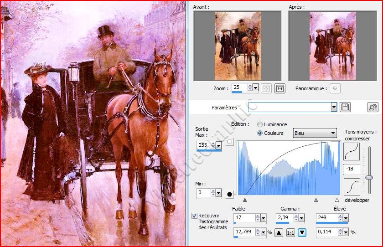Click the reset to default icon
Image resolution: width=383 pixels, height=247 pixels.
point(373,108)
